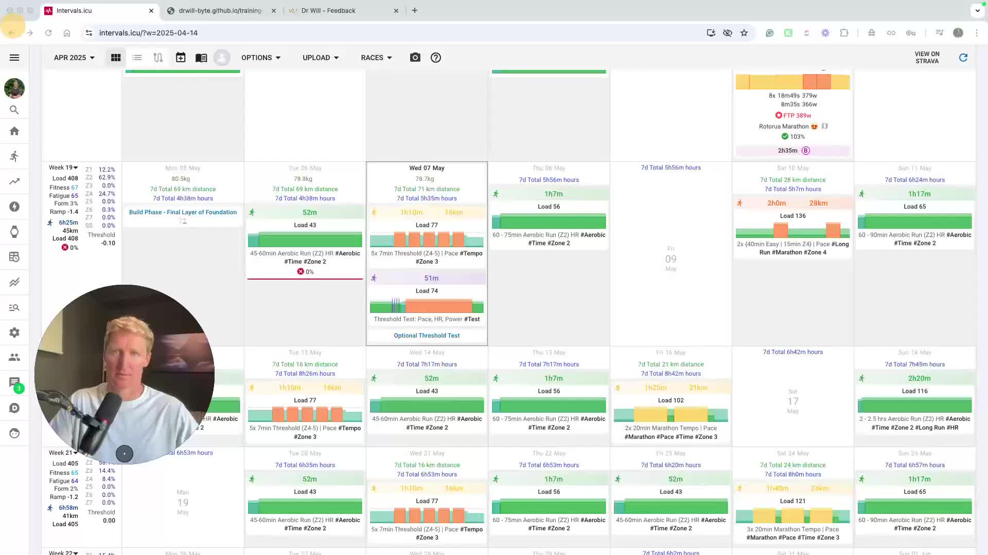The image size is (988, 555).
Task: Expand the Week 19 dropdown arrow
Action: pyautogui.click(x=76, y=168)
